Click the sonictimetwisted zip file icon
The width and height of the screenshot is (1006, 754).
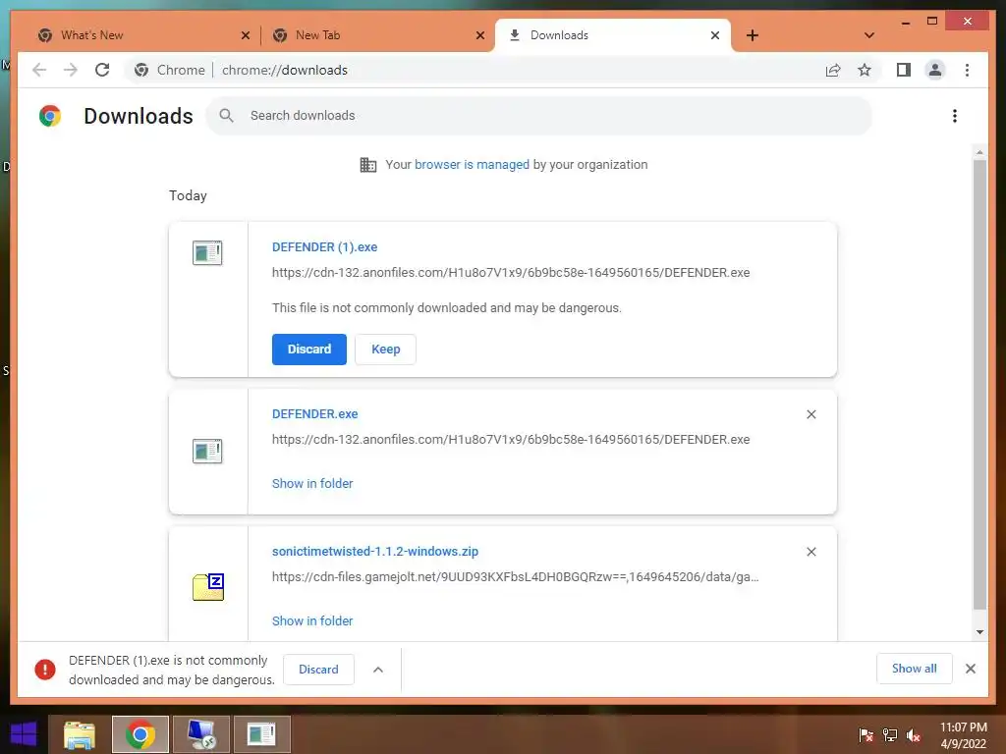pyautogui.click(x=208, y=587)
